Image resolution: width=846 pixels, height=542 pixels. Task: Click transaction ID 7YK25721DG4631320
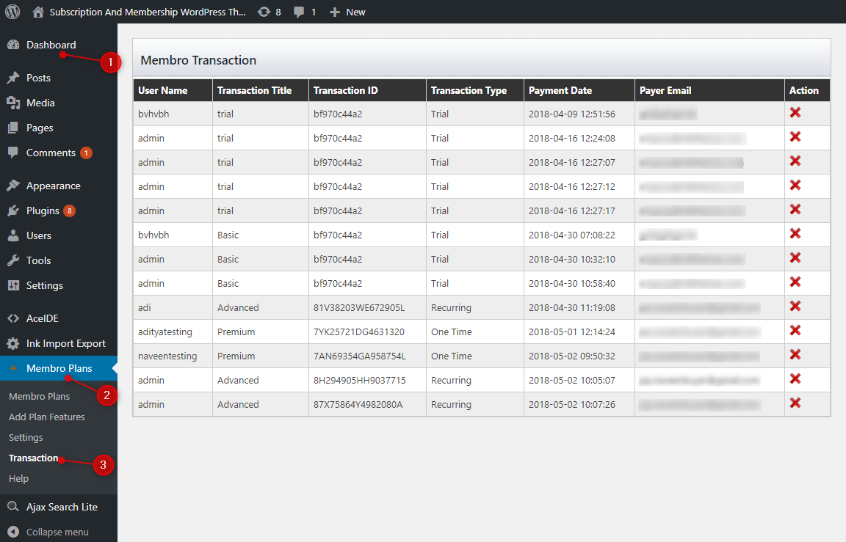(359, 332)
